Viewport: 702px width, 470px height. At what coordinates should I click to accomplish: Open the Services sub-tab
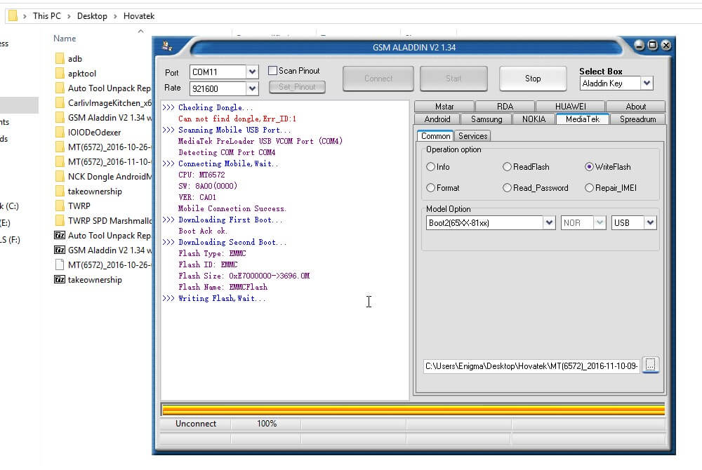coord(472,136)
